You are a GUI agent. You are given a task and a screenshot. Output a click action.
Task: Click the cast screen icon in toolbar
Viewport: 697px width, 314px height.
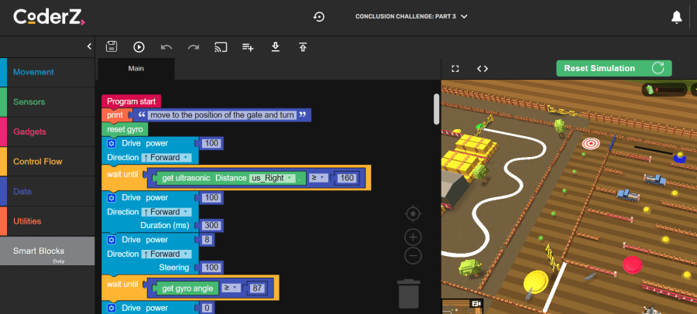coord(220,47)
